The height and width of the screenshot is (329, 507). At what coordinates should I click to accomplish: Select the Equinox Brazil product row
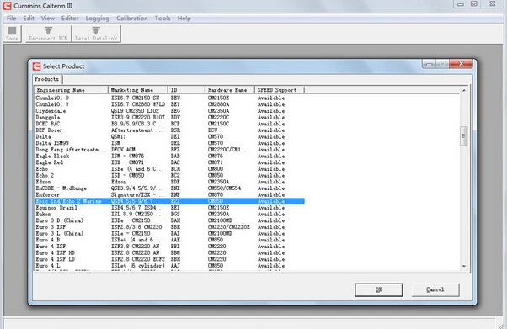[x=170, y=208]
